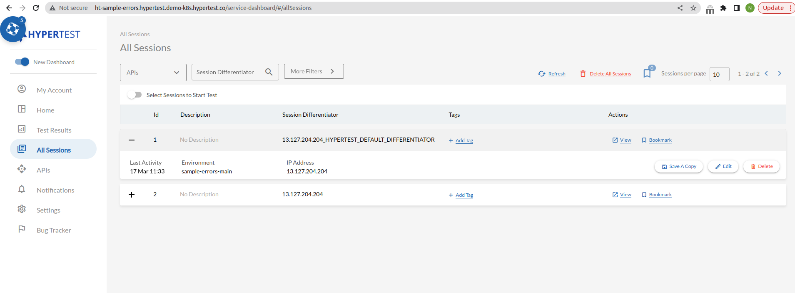Click the Session Differentiator search field
Screen dimensions: 795x293
[235, 72]
